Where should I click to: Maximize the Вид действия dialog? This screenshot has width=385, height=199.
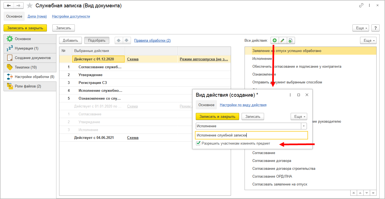click(299, 95)
